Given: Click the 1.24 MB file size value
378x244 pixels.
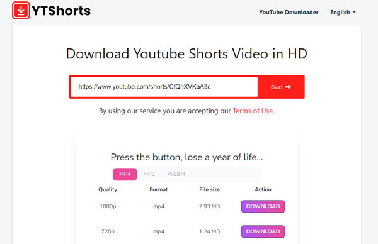Looking at the screenshot, I should coord(210,231).
